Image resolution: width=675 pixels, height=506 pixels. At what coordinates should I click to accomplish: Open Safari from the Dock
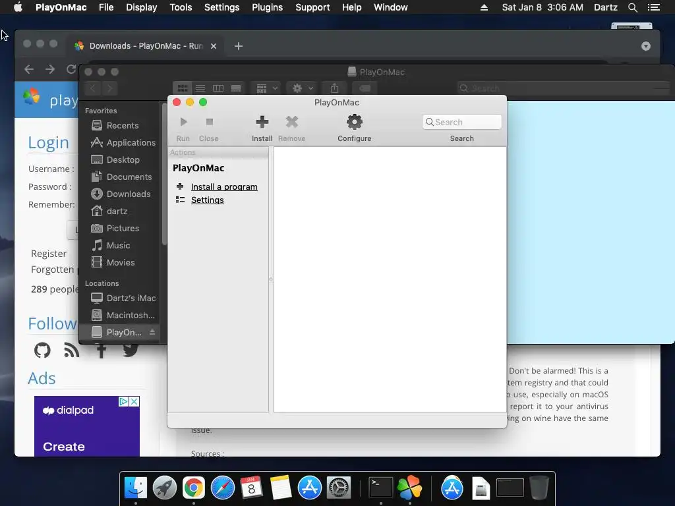[x=223, y=488]
